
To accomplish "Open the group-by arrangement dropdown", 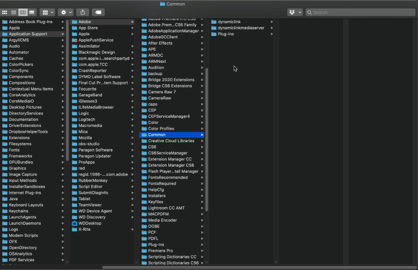I will click(x=47, y=12).
